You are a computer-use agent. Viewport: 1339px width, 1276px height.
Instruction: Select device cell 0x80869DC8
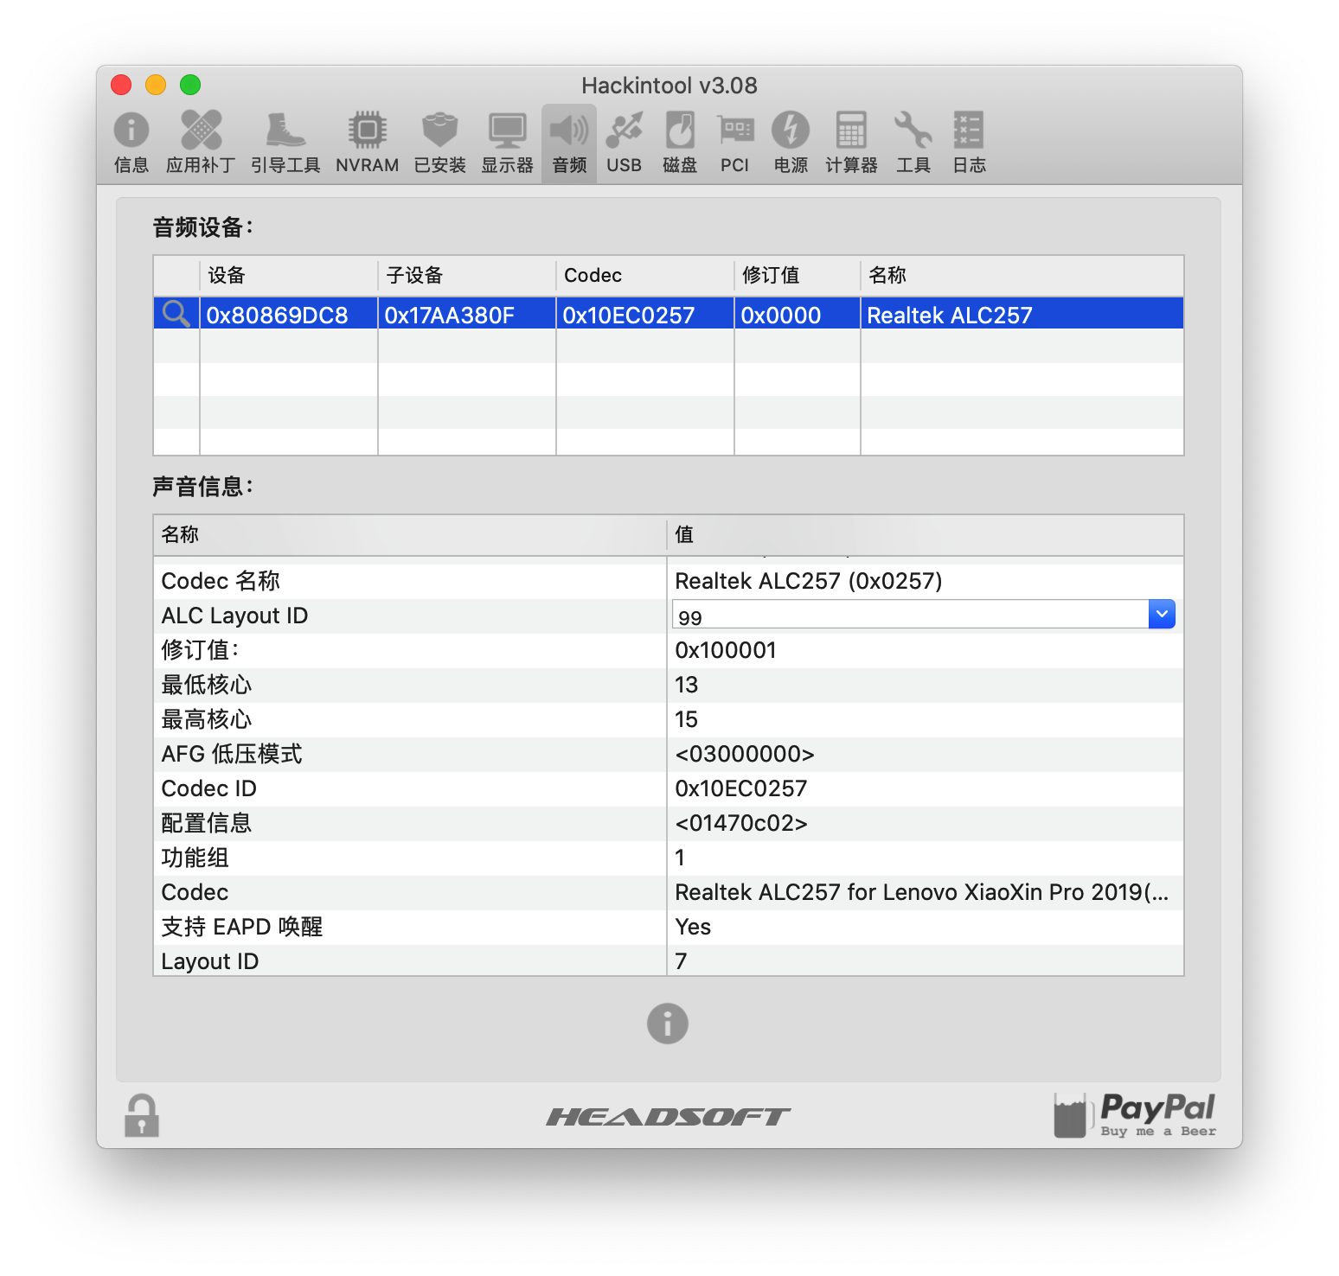(277, 315)
